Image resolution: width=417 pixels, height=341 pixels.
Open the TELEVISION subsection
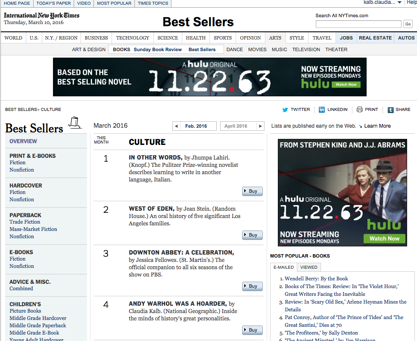click(306, 49)
